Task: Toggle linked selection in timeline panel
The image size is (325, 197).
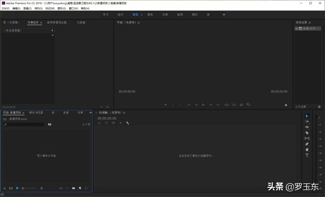Action: [x=113, y=123]
